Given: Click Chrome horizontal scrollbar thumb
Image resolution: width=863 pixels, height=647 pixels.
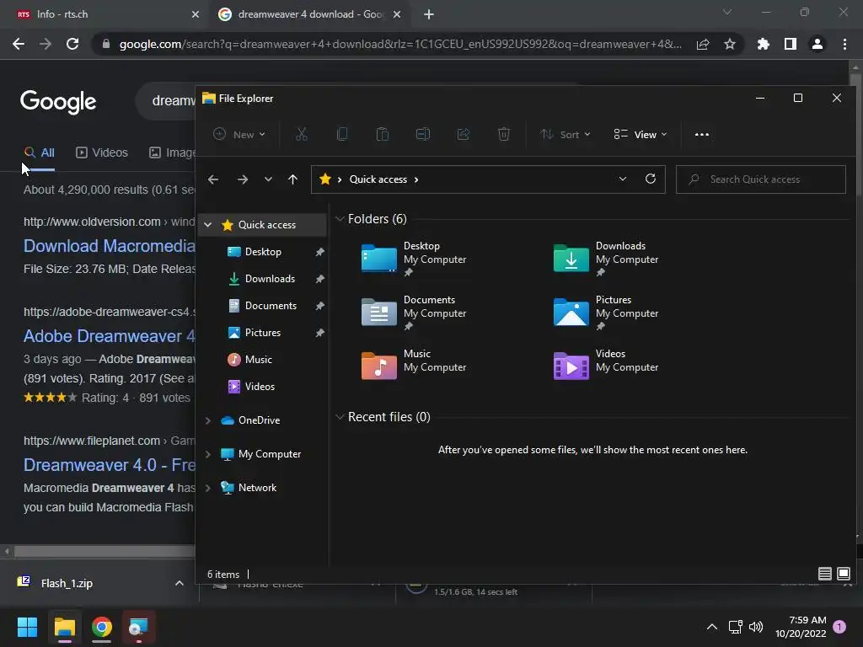Looking at the screenshot, I should [105, 551].
